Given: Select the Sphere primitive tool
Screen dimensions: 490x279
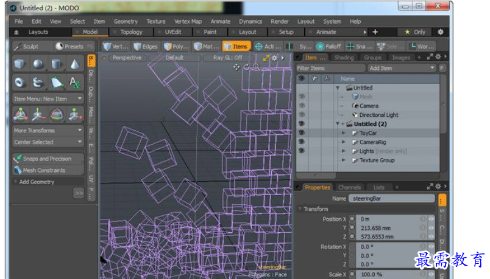Looking at the screenshot, I should coord(38,64).
